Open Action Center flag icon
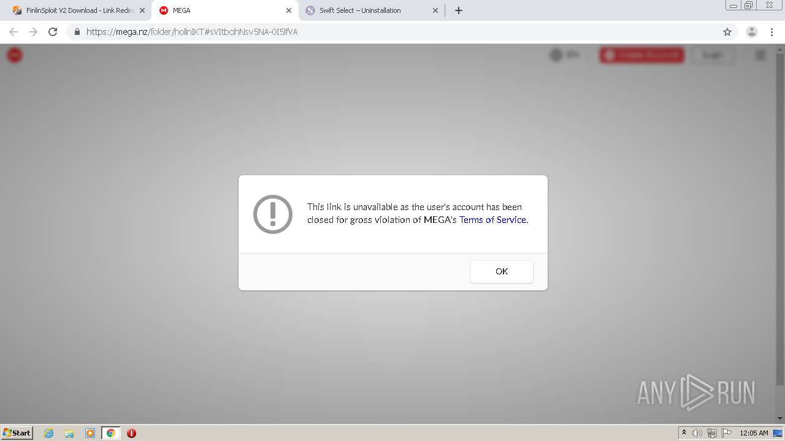The image size is (785, 441). (x=727, y=433)
